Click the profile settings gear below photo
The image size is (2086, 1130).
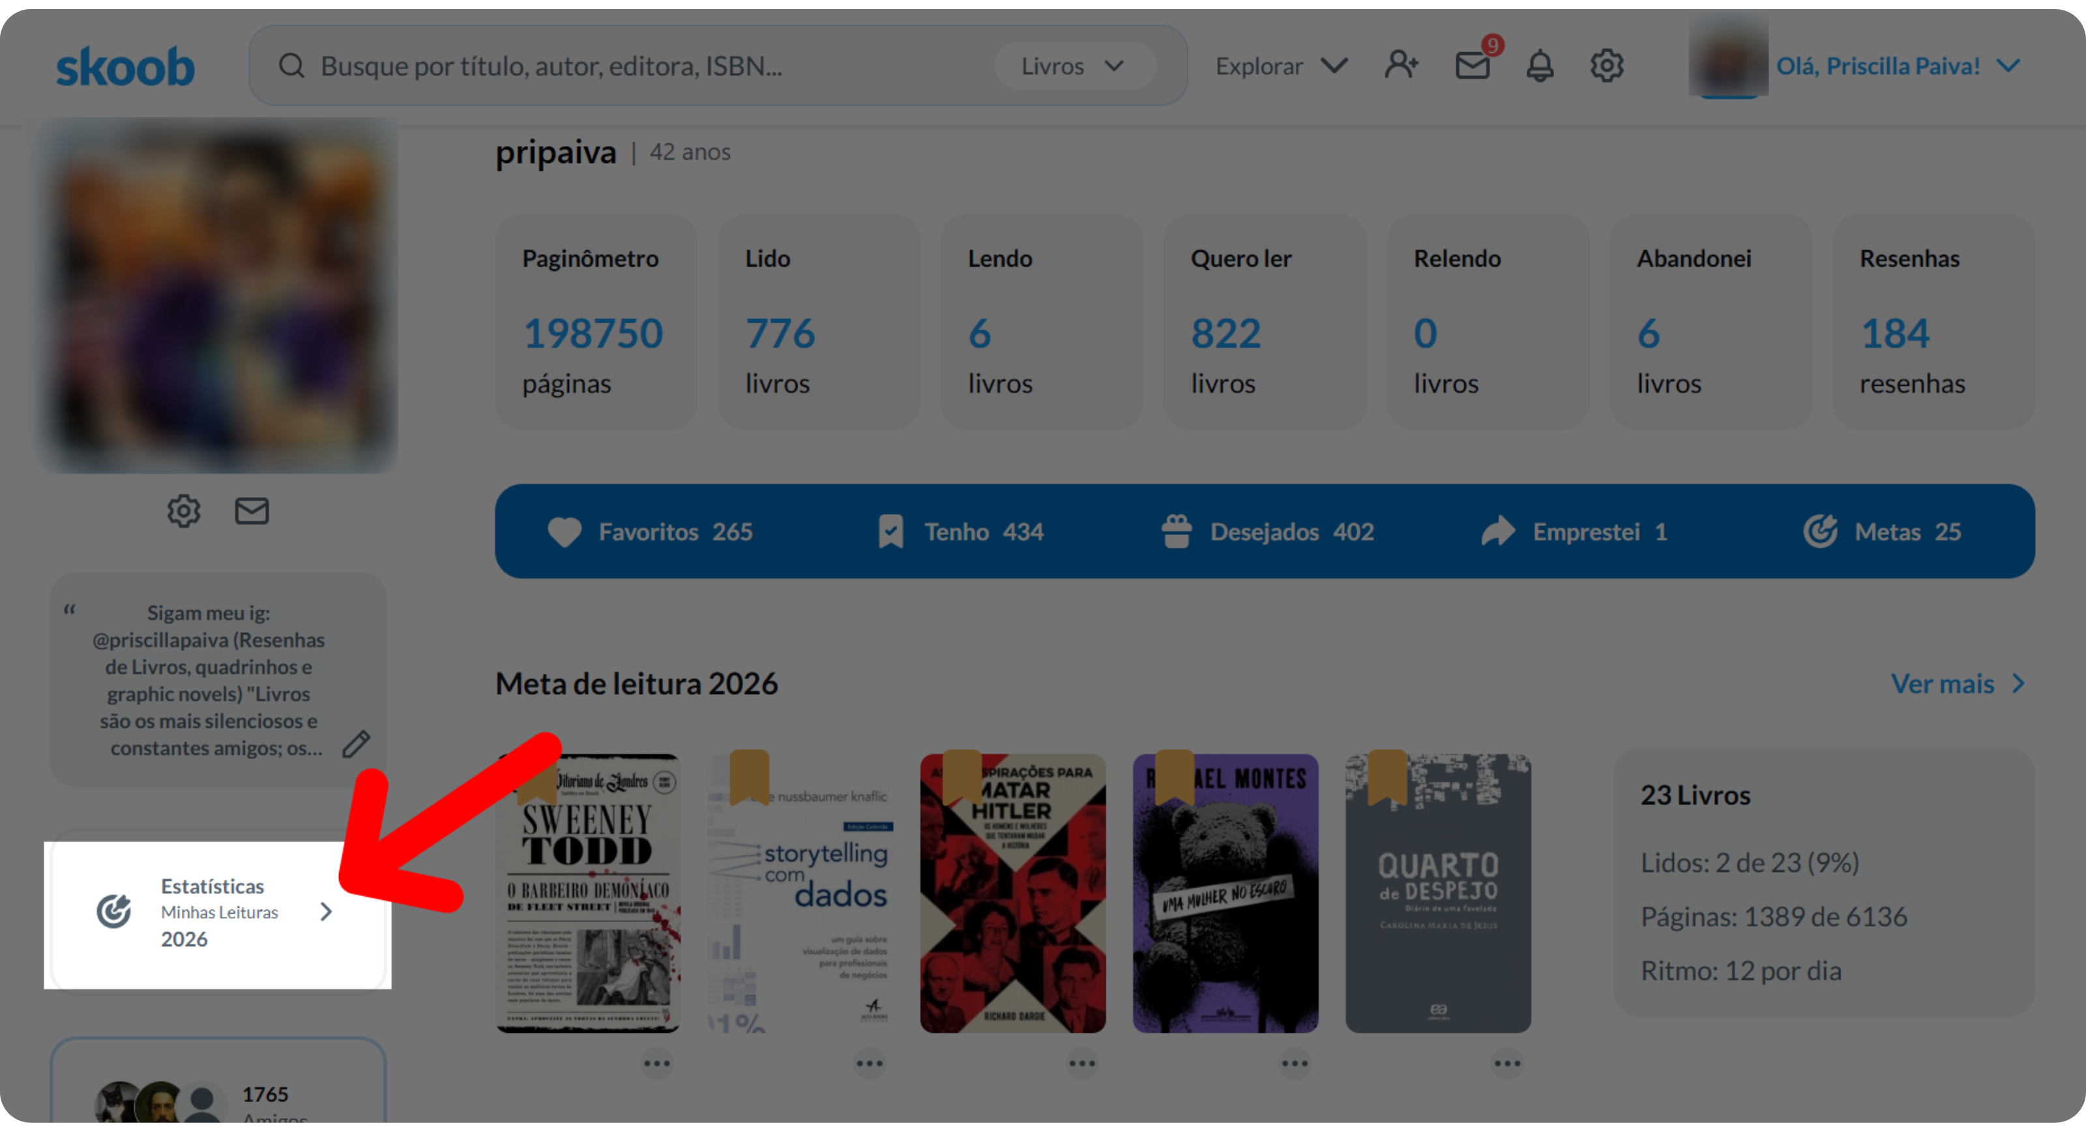pos(184,511)
